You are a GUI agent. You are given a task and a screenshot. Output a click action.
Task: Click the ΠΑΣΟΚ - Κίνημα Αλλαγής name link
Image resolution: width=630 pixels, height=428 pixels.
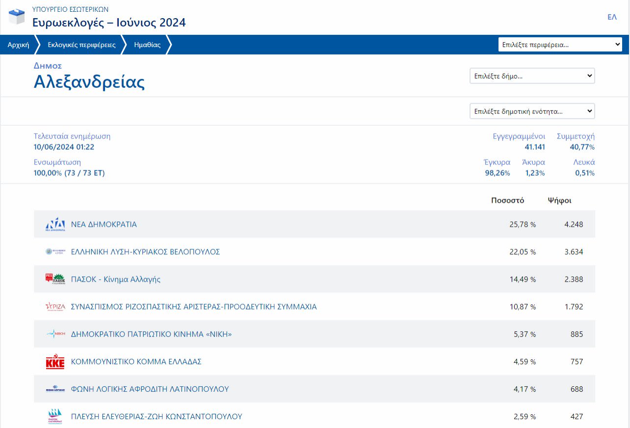[116, 279]
